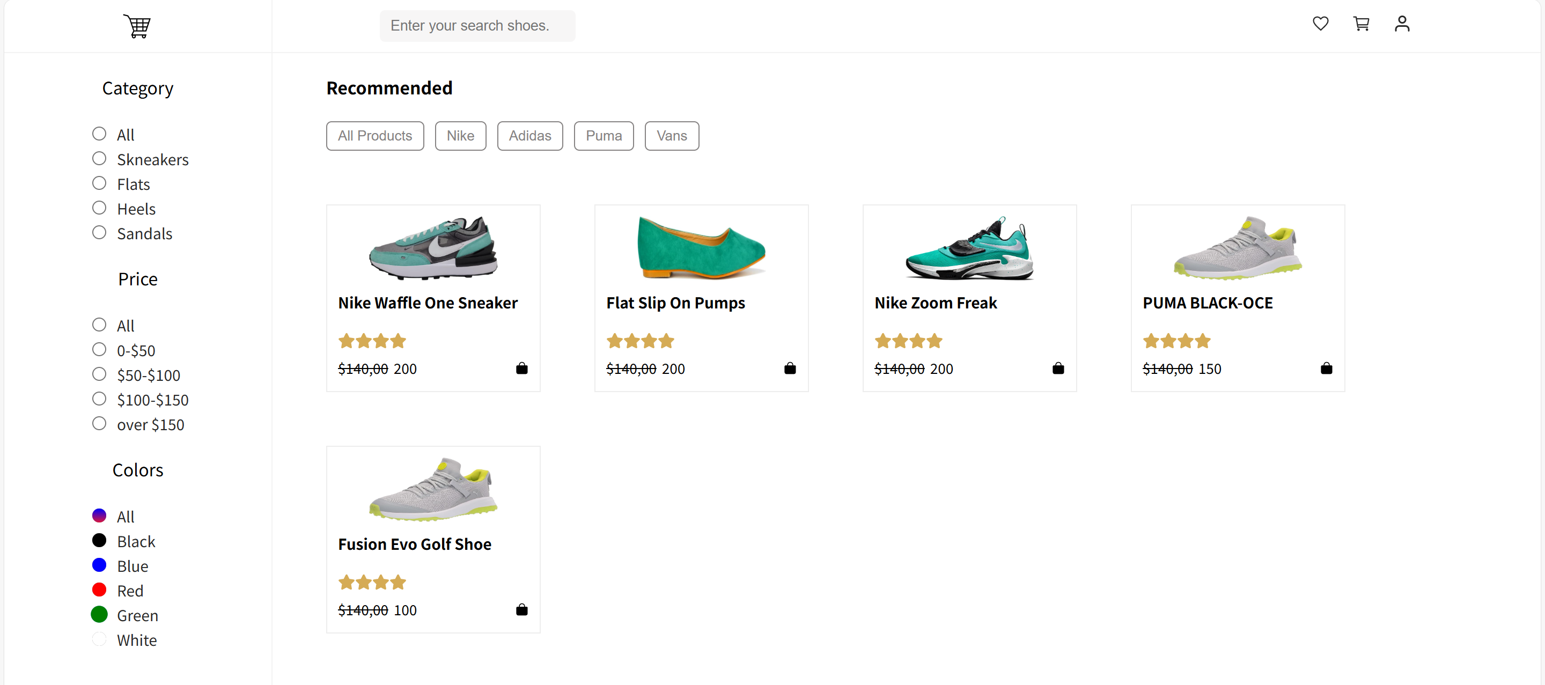Viewport: 1545px width, 685px height.
Task: Choose the $50-$100 price range
Action: tap(100, 374)
